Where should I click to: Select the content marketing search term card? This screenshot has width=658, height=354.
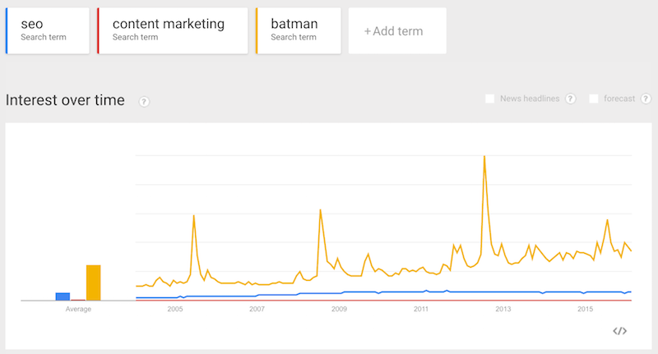[173, 31]
